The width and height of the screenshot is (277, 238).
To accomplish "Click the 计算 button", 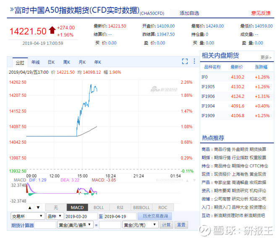I will coord(166,225).
